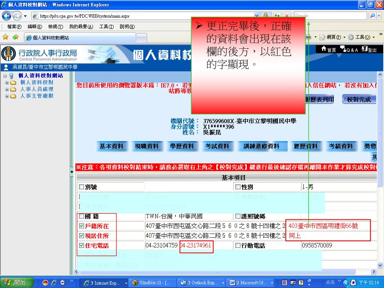Image resolution: width=384 pixels, height=288 pixels.
Task: Switch to the 基本資料 tab
Action: coord(111,146)
